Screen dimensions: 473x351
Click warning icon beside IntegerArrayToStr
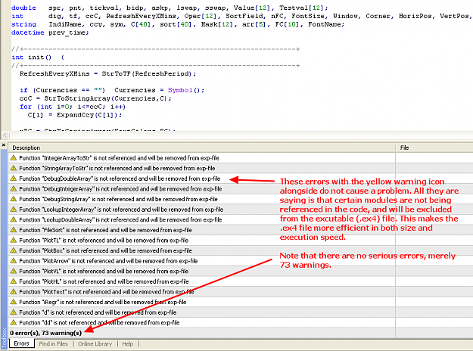point(14,157)
